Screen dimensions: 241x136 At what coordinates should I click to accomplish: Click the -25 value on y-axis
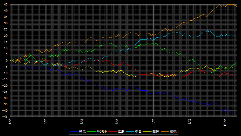click(5, 92)
